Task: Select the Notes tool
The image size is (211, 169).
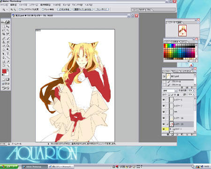Action: 4,62
